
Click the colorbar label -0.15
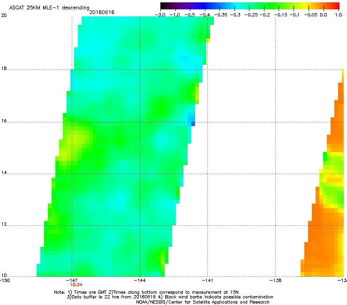[x=280, y=15]
